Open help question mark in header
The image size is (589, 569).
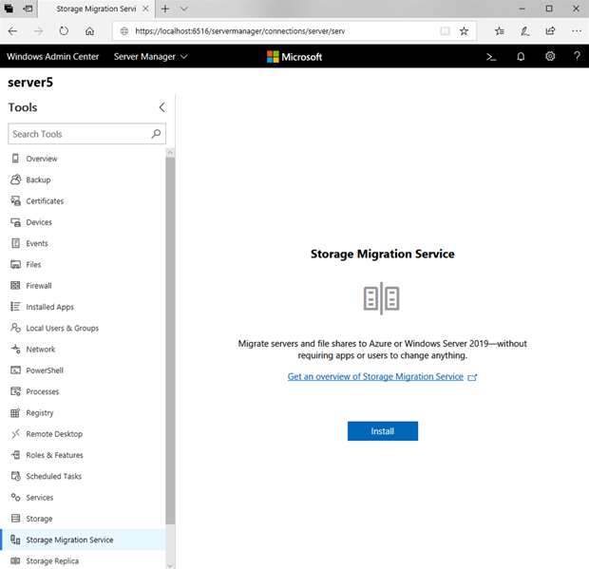577,56
